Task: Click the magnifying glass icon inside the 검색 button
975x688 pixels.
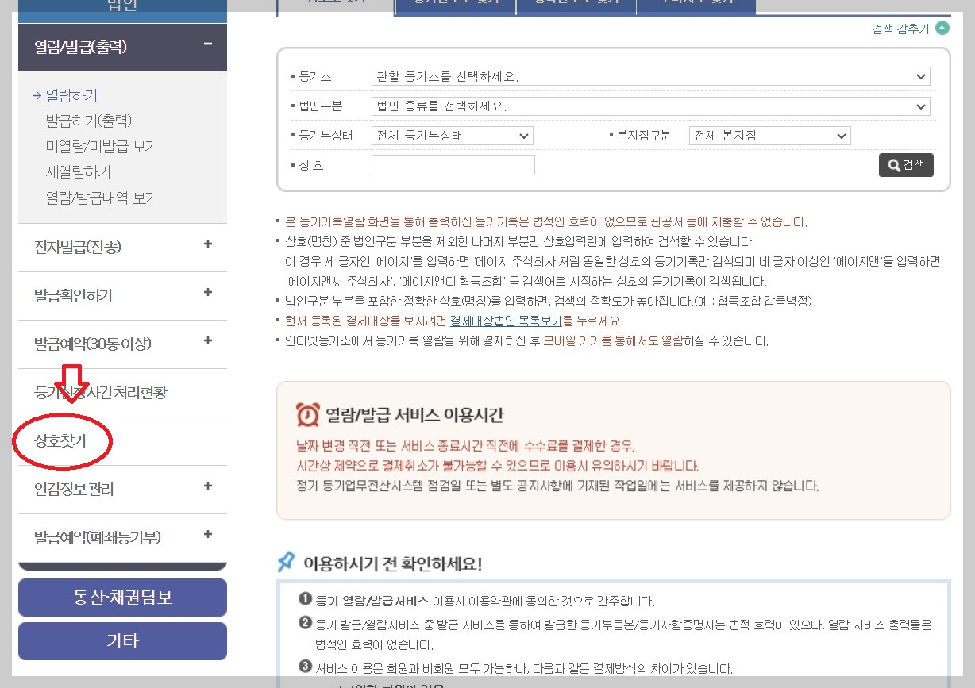Action: pos(892,165)
